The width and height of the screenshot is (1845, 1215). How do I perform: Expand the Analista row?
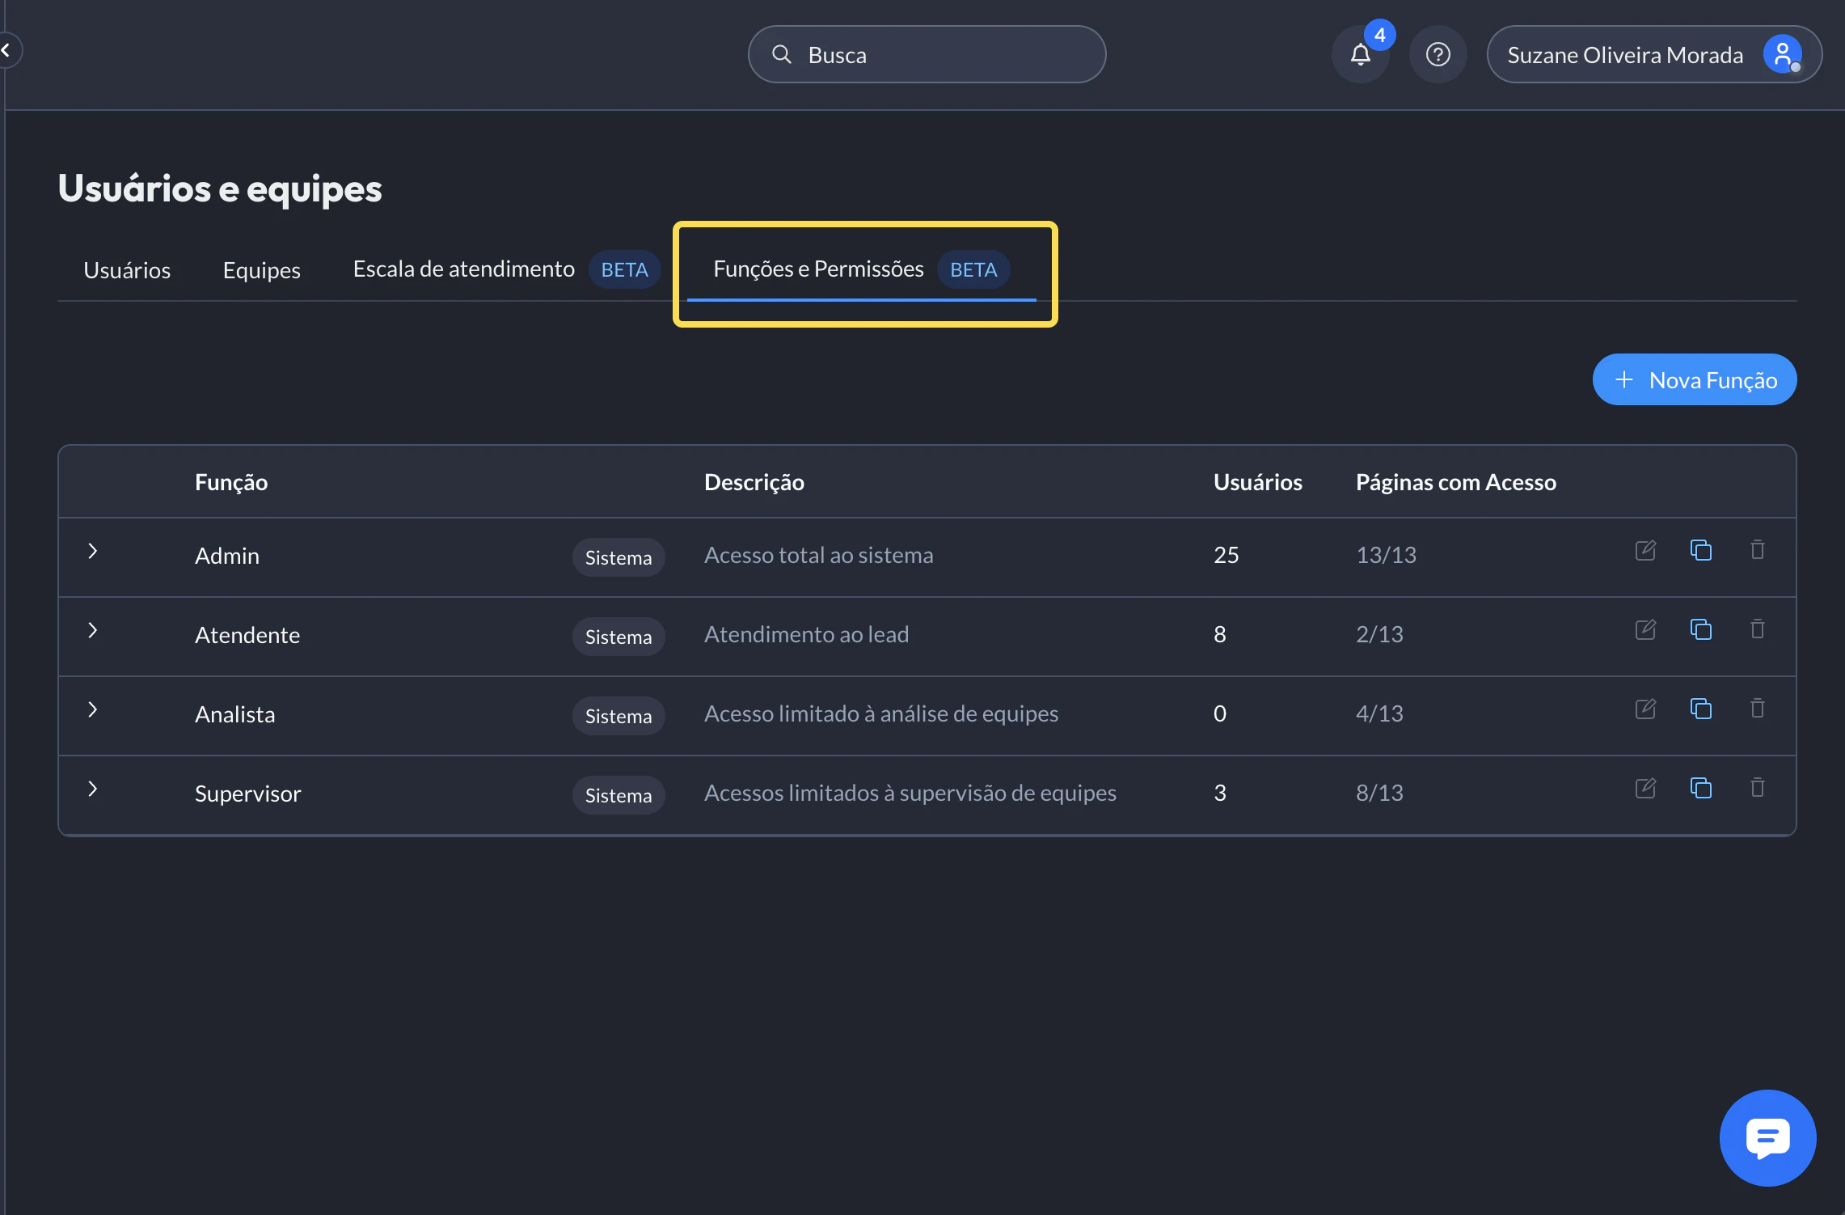coord(93,710)
